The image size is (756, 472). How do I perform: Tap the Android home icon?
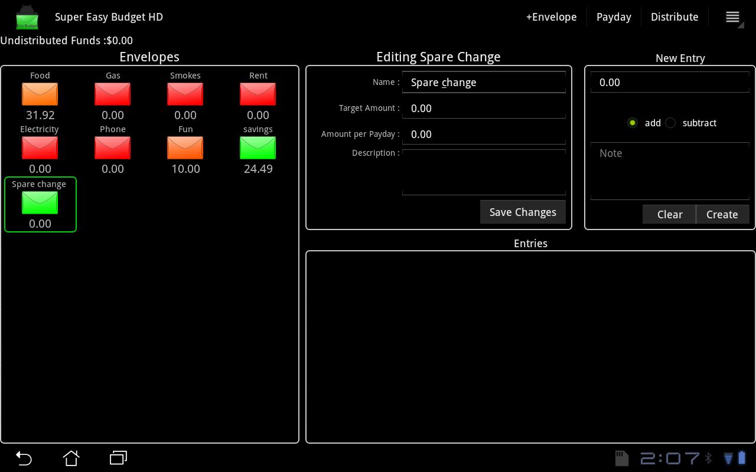coord(71,458)
